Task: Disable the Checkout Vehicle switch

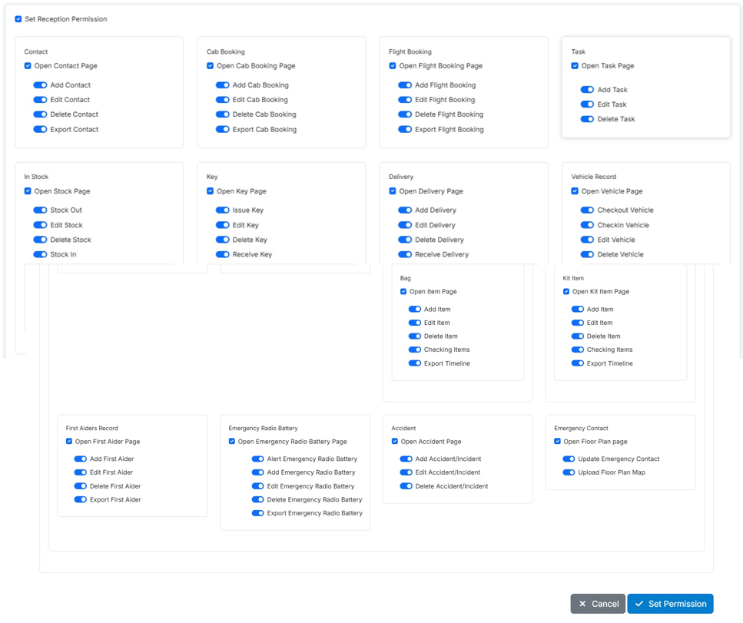Action: pos(587,210)
